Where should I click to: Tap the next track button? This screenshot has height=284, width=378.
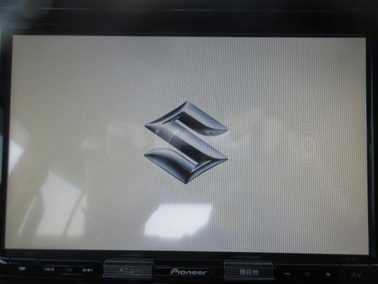pyautogui.click(x=87, y=270)
